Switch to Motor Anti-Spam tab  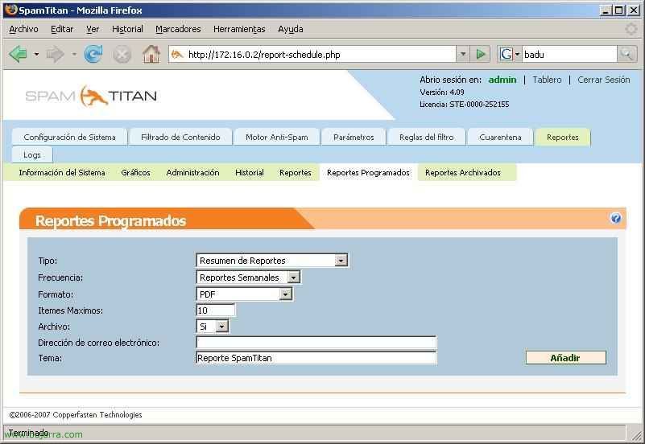coord(277,138)
